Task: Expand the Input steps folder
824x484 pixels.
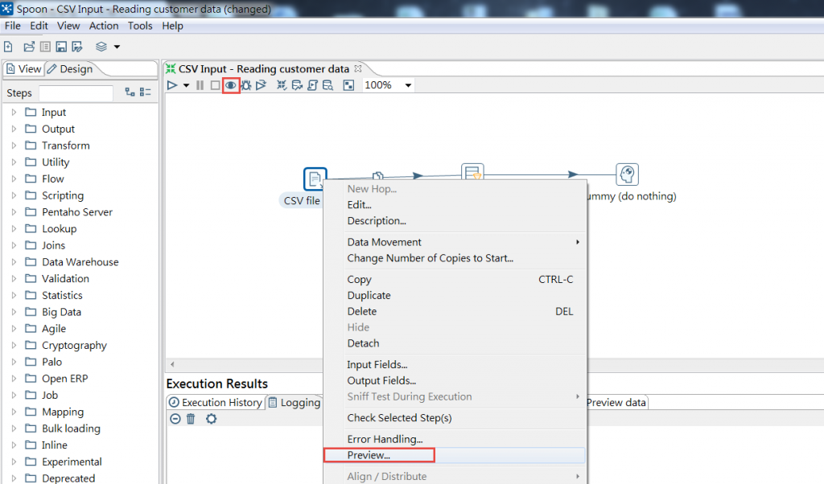Action: (x=14, y=113)
